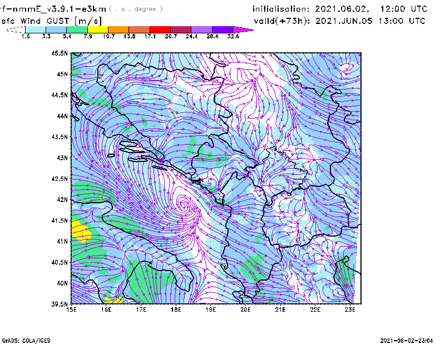Click the light purple 24.4–28.4 legend swatch
The height and width of the screenshot is (344, 445).
tap(201, 30)
